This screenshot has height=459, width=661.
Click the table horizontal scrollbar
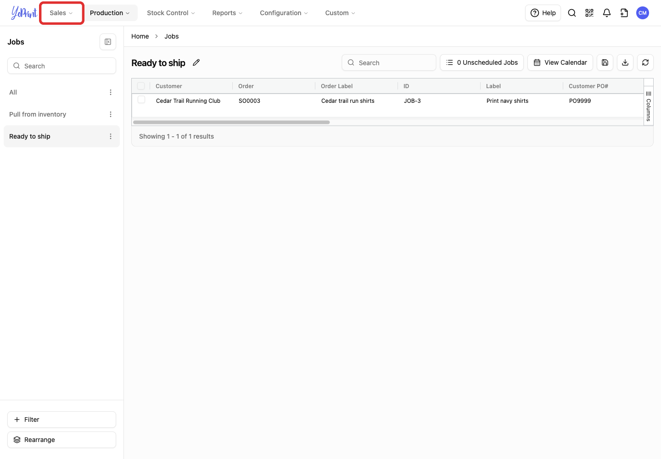231,122
